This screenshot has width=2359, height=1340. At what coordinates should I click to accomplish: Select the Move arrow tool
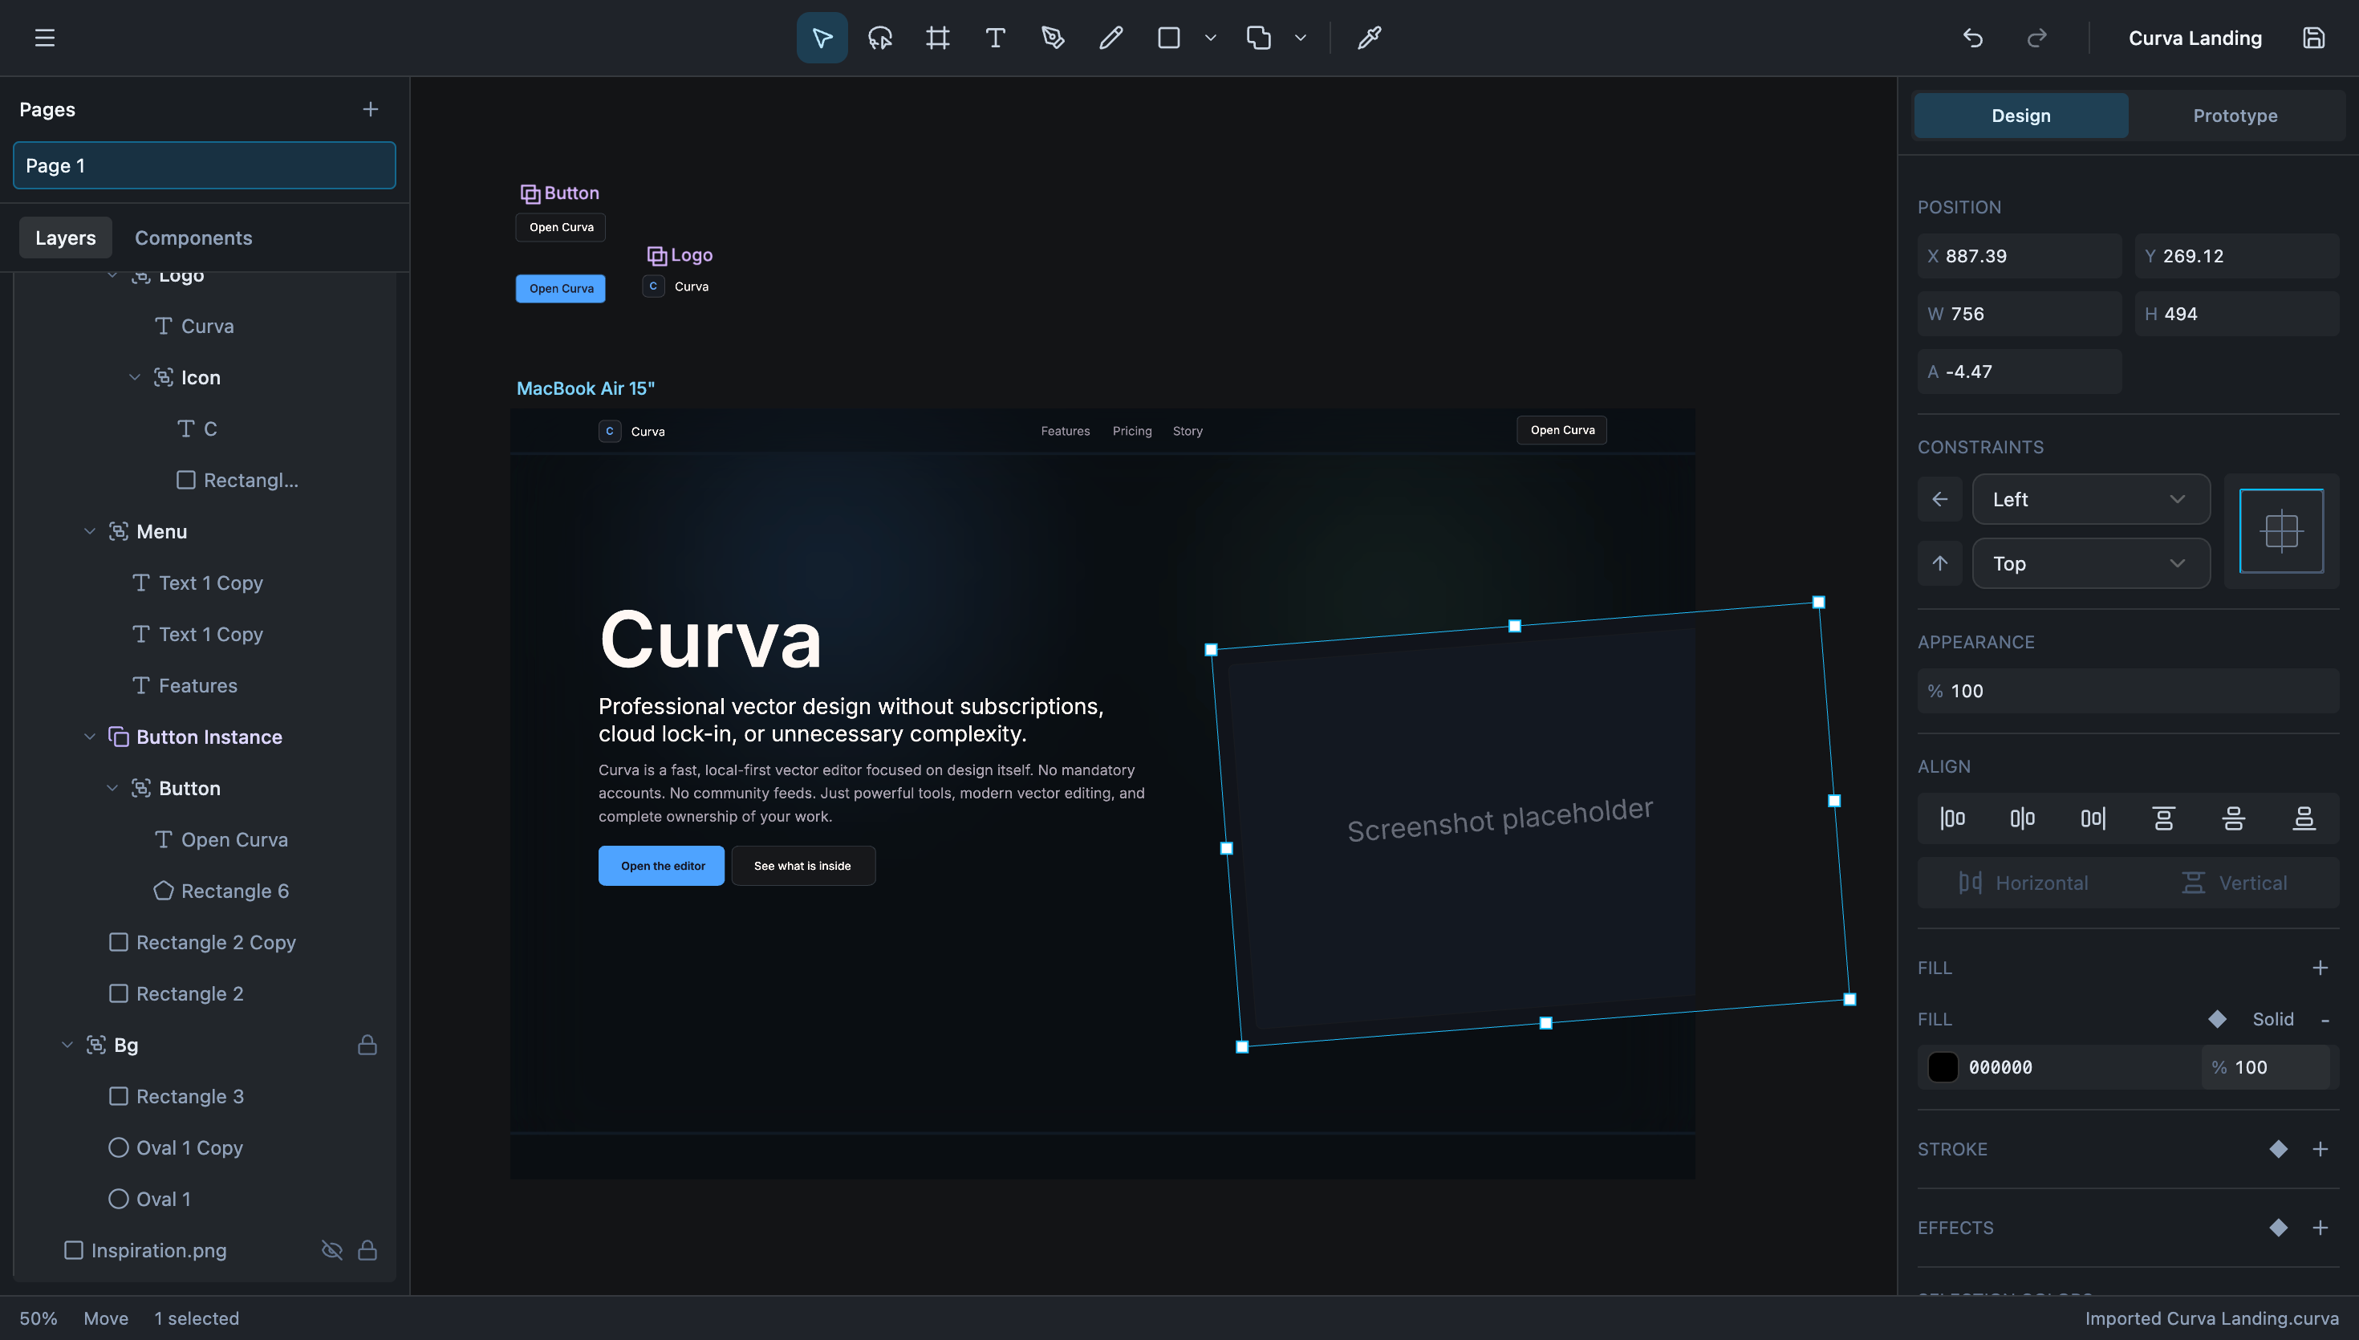pyautogui.click(x=822, y=38)
